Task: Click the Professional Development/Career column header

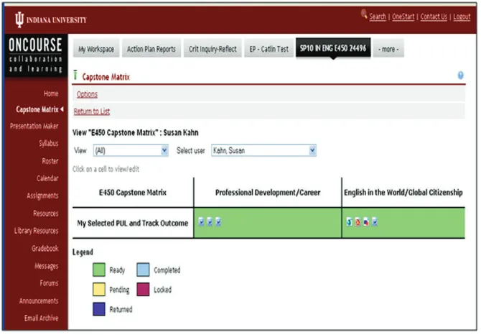Action: pyautogui.click(x=268, y=193)
